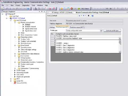Select the Master Communication Settings document tab
The height and width of the screenshot is (96, 128).
[92, 13]
